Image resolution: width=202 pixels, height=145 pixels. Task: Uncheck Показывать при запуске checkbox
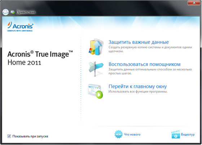click(x=9, y=136)
